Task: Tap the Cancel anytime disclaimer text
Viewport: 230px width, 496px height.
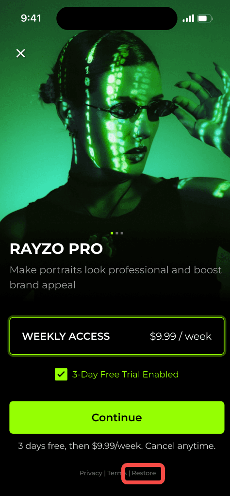Action: point(117,446)
